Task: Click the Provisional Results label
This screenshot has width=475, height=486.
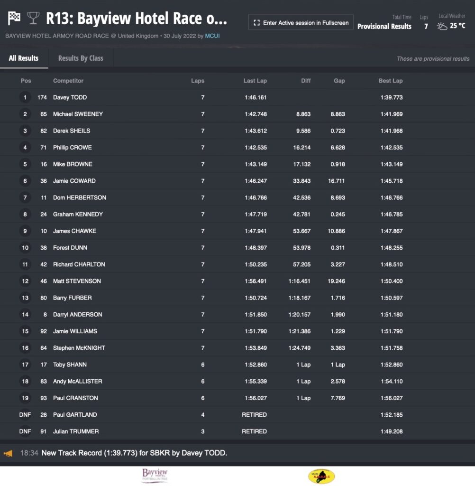Action: (x=384, y=27)
